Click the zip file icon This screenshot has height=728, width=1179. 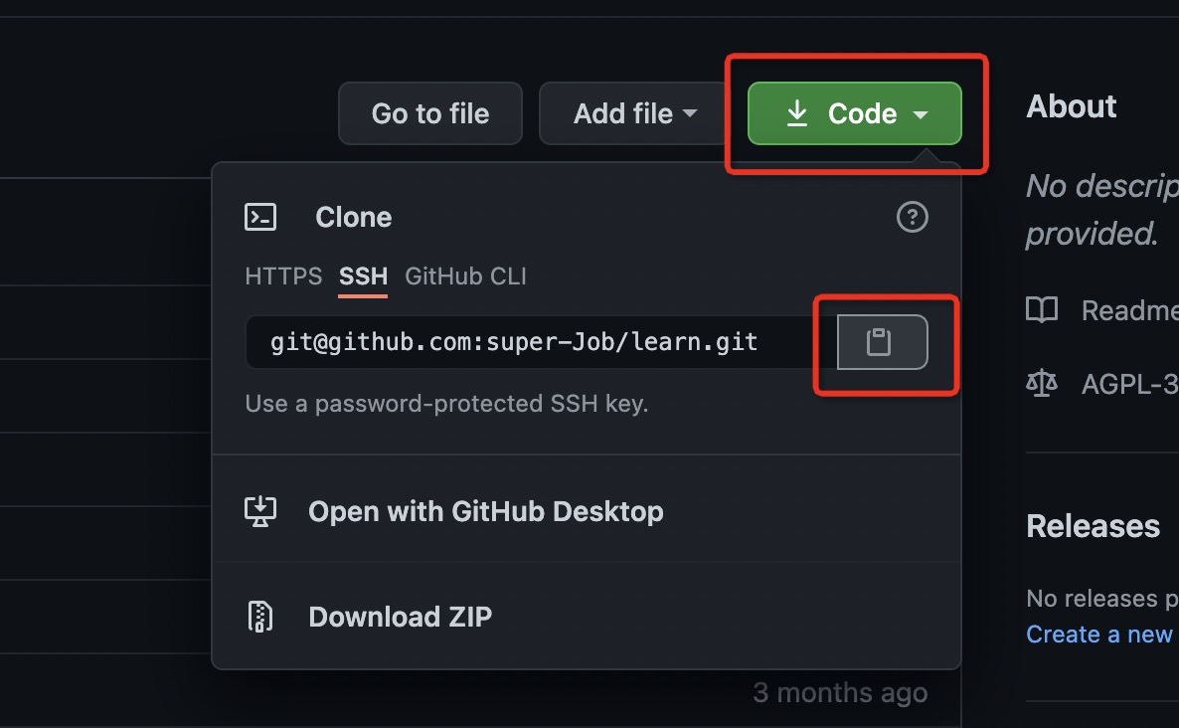tap(260, 617)
